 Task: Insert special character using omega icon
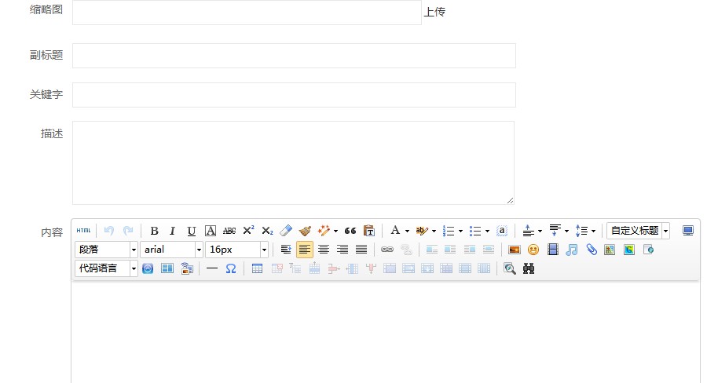[231, 268]
